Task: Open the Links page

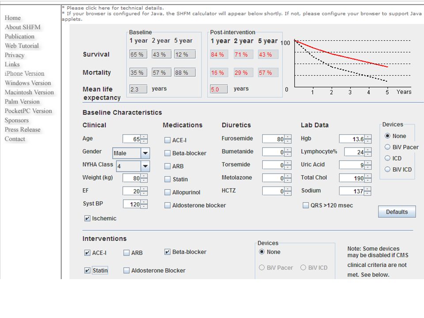Action: 12,64
